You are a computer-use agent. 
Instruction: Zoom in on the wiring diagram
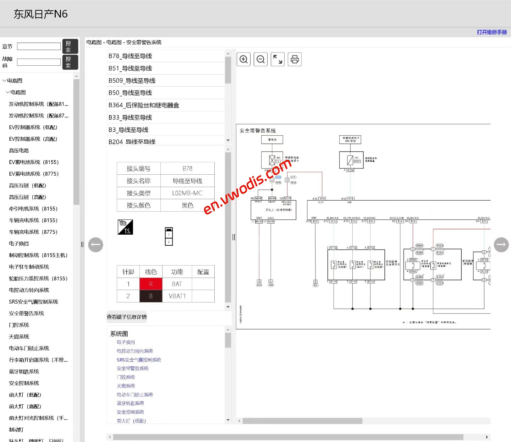(243, 59)
